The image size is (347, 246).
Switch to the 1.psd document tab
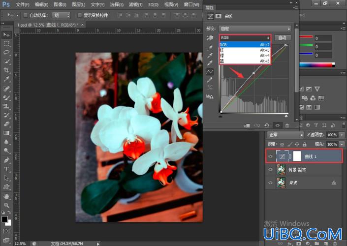[x=48, y=25]
